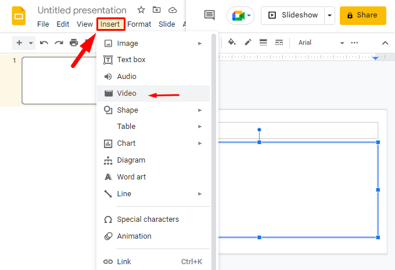The width and height of the screenshot is (395, 270).
Task: Click the Slideshow button
Action: [293, 15]
